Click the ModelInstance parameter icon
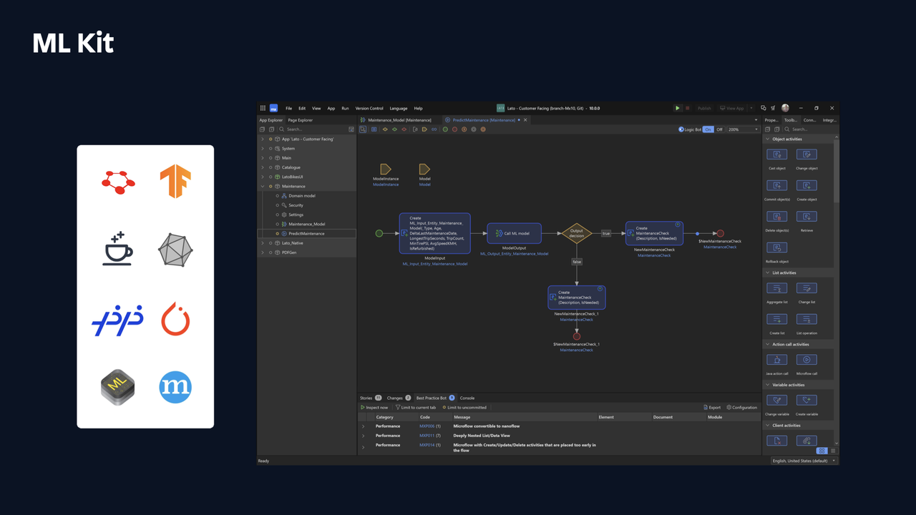 pos(386,169)
